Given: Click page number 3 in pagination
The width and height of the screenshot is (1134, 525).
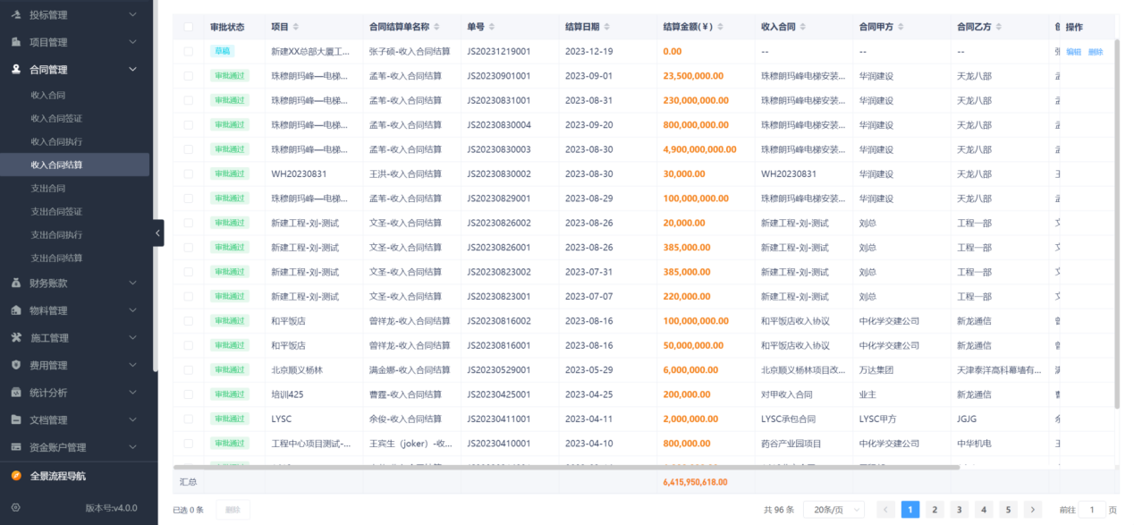Looking at the screenshot, I should pyautogui.click(x=959, y=509).
